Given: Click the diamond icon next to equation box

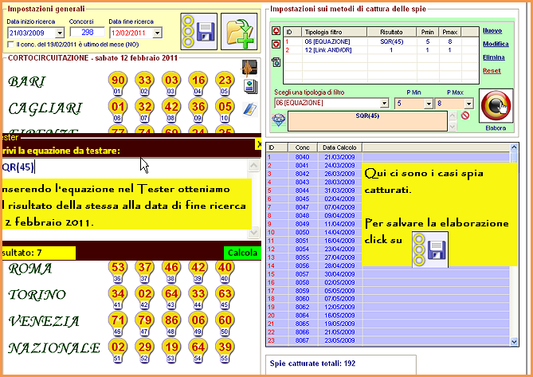Looking at the screenshot, I should point(278,120).
